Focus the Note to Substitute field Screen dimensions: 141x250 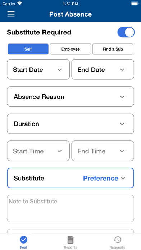[x=70, y=208]
